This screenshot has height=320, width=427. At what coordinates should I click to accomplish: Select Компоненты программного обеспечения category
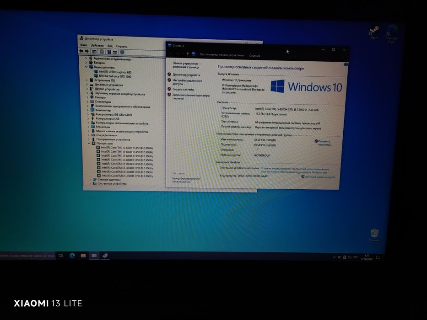pyautogui.click(x=122, y=107)
